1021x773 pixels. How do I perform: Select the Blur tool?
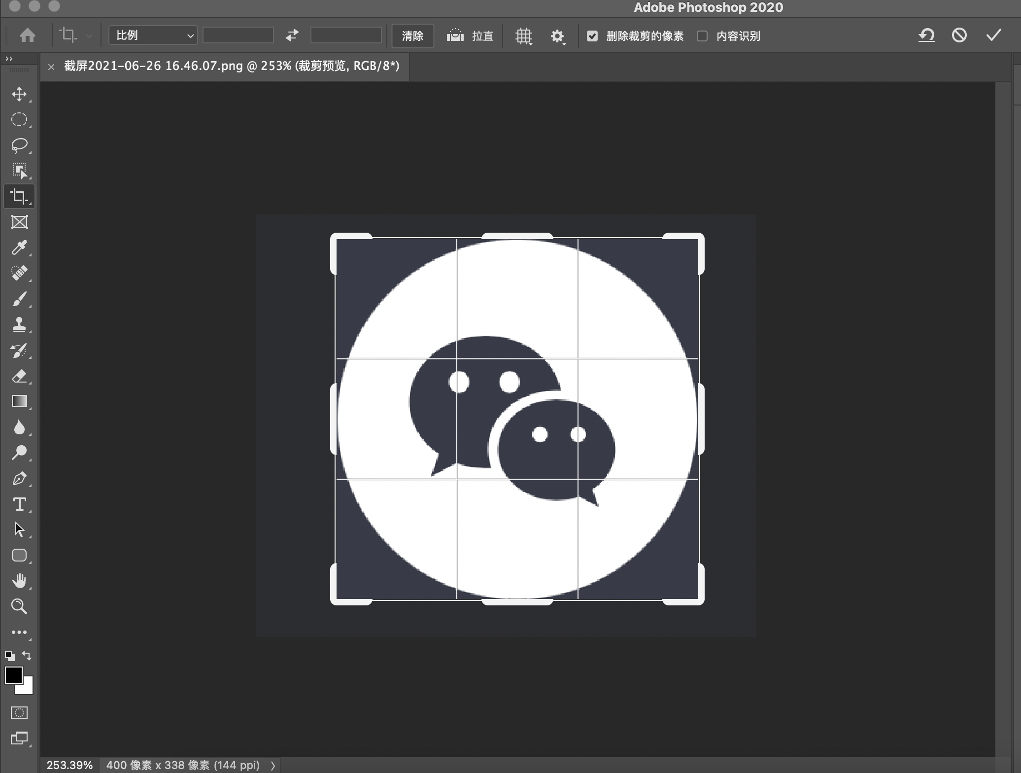tap(19, 427)
